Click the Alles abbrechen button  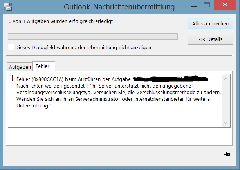click(210, 23)
